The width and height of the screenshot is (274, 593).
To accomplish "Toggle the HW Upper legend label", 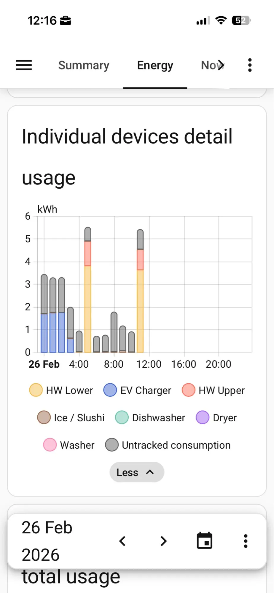I will [x=222, y=390].
